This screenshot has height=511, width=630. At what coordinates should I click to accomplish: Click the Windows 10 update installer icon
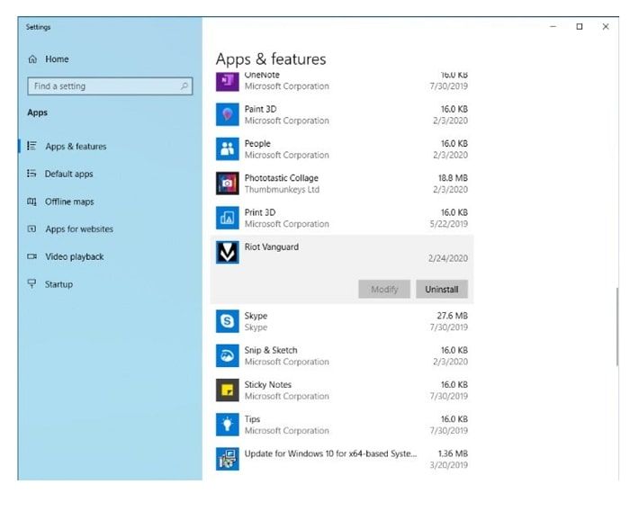tap(227, 459)
